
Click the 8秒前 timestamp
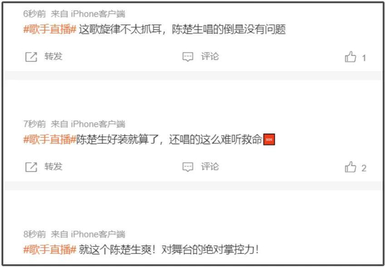point(35,234)
